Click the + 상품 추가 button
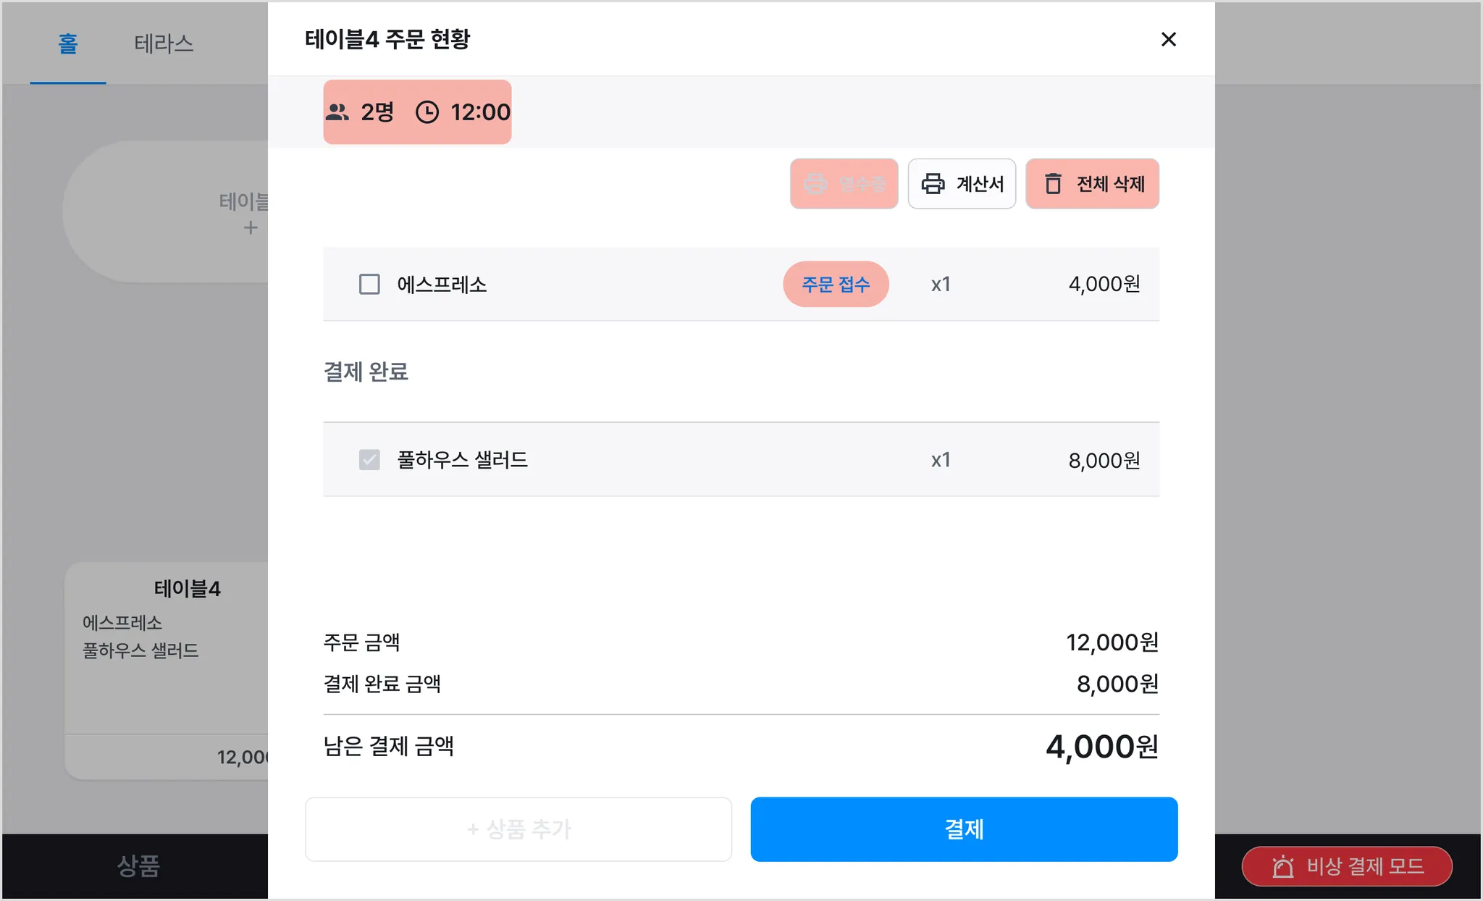 (x=518, y=829)
